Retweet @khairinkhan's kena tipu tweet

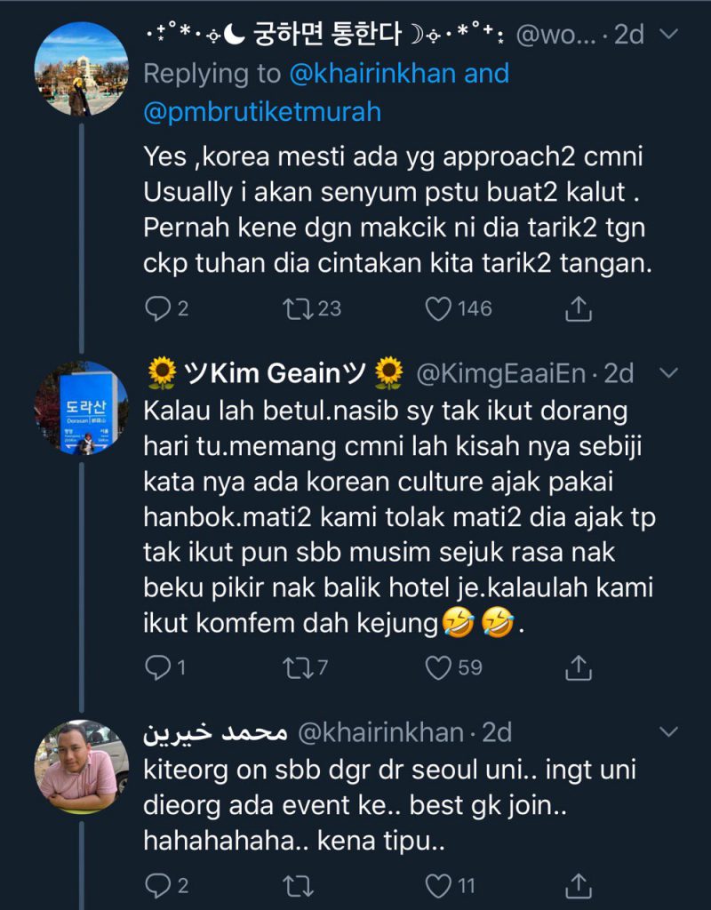click(x=293, y=885)
